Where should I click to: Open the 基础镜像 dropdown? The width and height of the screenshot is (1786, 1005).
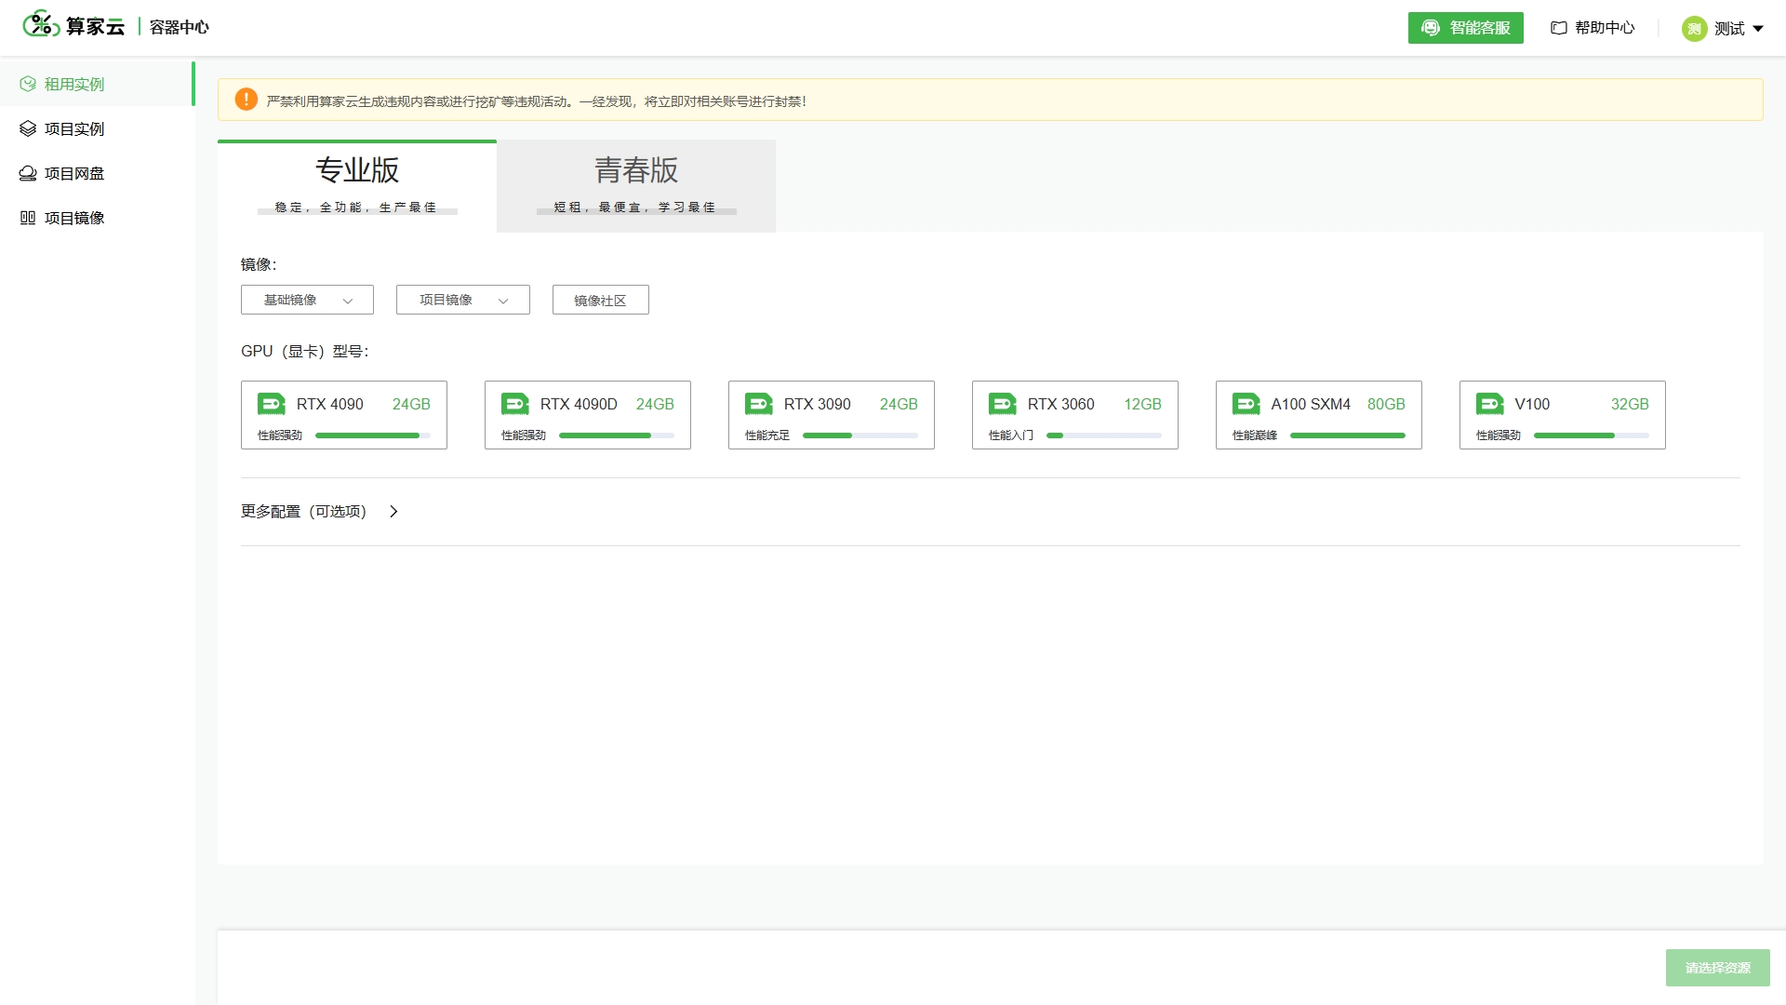[307, 300]
